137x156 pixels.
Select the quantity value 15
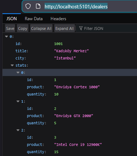56,152
